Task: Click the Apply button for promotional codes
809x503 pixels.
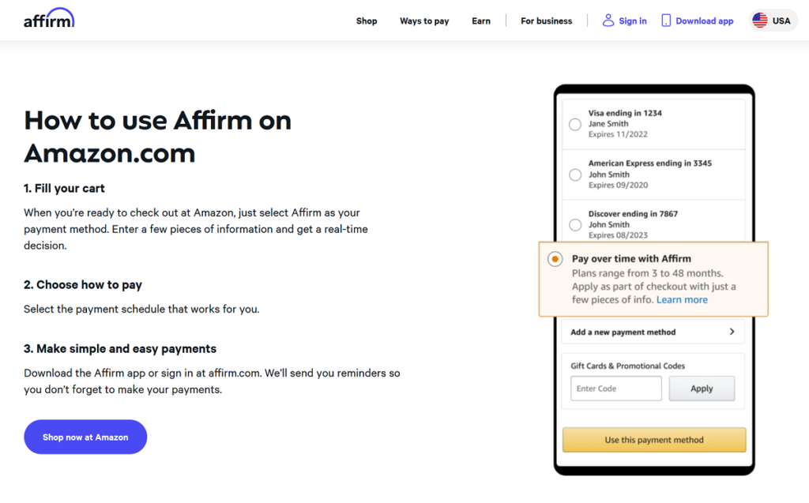Action: pyautogui.click(x=702, y=388)
